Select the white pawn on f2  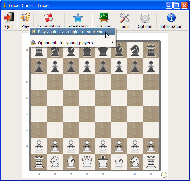click(x=119, y=146)
